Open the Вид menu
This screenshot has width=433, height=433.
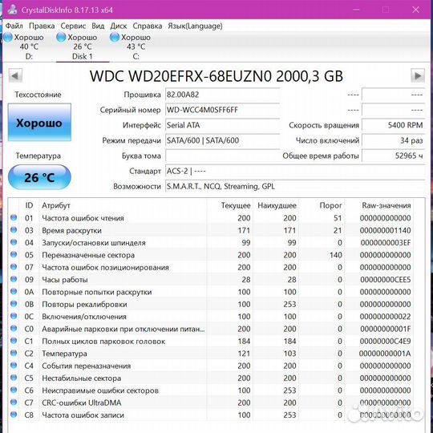(x=98, y=26)
